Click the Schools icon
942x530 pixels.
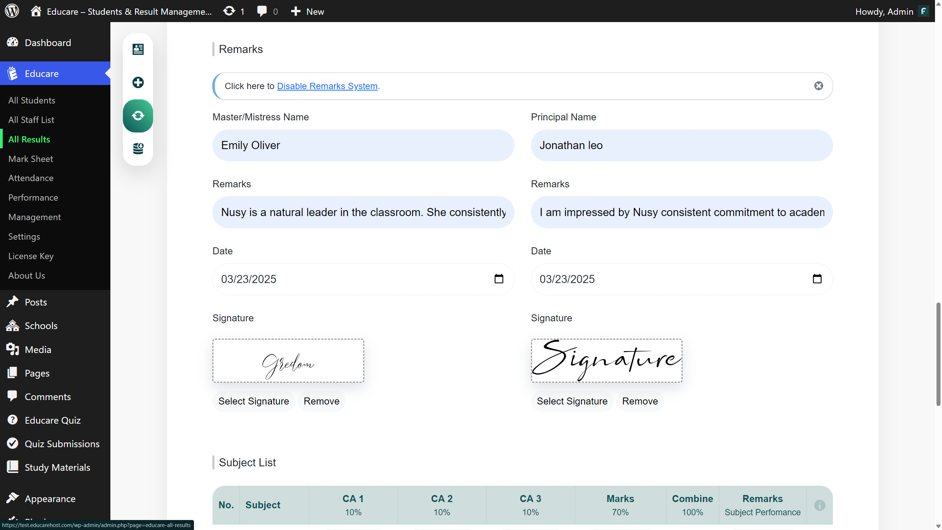pyautogui.click(x=13, y=326)
